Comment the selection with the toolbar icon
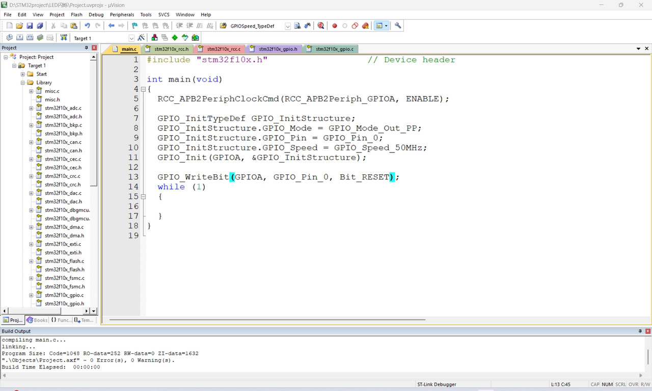 coord(200,26)
